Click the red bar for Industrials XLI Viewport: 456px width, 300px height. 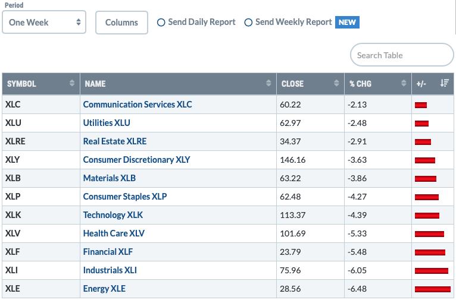click(x=432, y=271)
